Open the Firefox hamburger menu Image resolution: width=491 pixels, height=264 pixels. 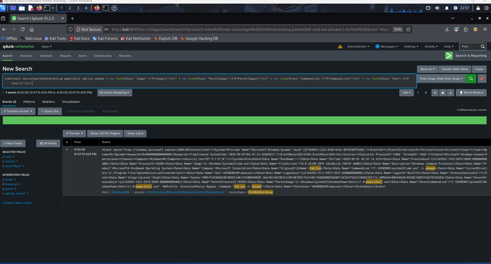point(485,29)
